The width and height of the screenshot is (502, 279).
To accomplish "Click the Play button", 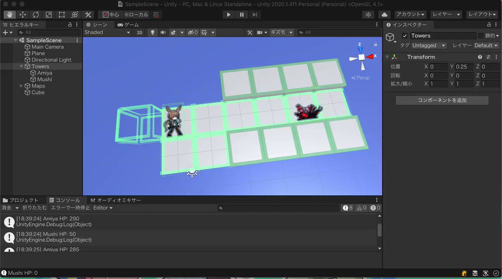I will click(228, 15).
